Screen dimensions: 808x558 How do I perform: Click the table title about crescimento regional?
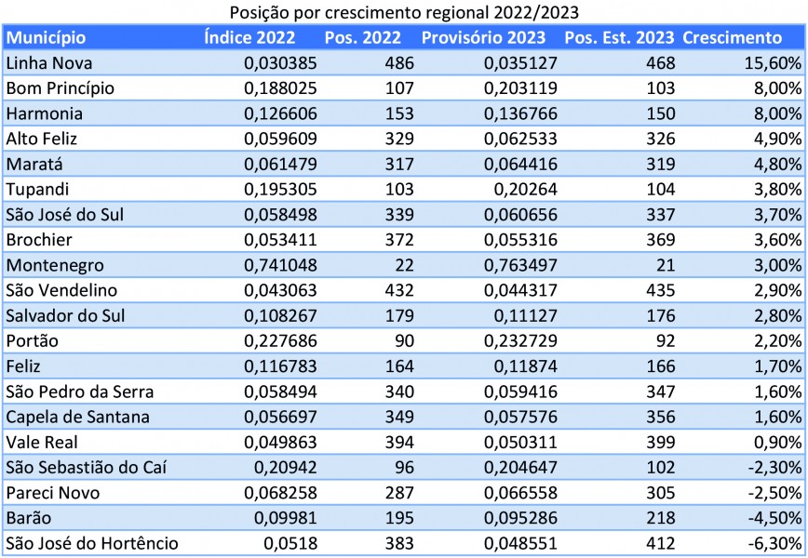pos(403,11)
